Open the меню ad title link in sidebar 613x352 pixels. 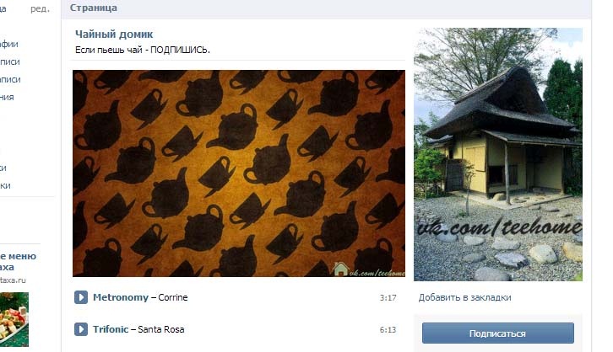18,262
